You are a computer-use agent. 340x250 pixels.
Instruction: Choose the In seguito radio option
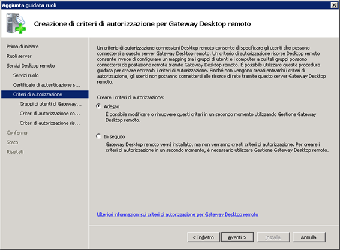[99, 136]
